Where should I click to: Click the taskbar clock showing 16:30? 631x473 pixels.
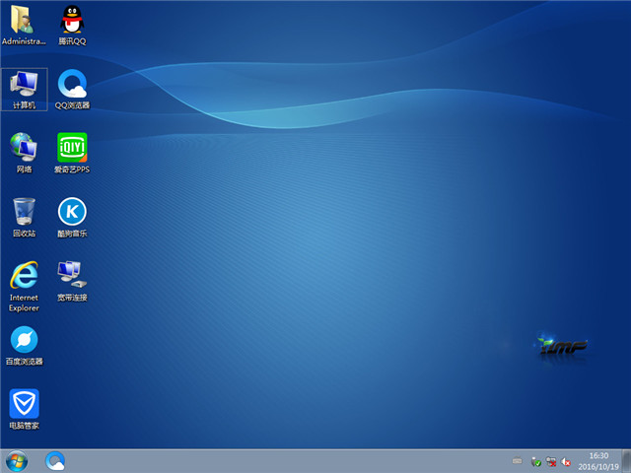pyautogui.click(x=599, y=460)
